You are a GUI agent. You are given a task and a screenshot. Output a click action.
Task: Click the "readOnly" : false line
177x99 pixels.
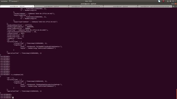tap(15, 38)
